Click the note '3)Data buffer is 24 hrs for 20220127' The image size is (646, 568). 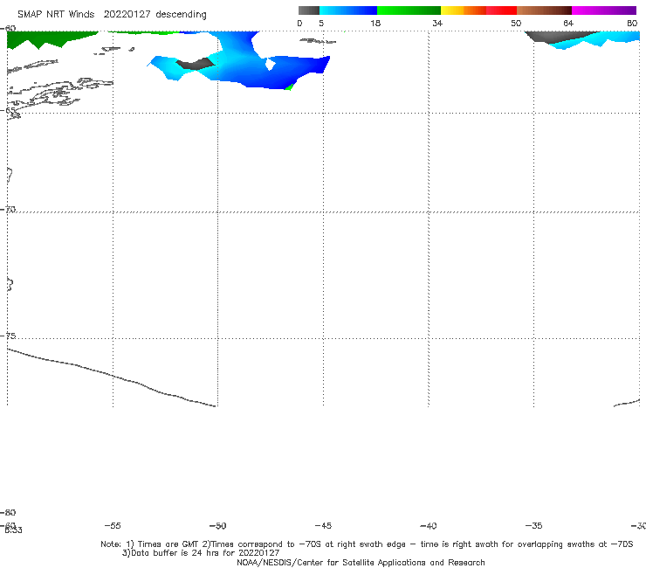(201, 553)
